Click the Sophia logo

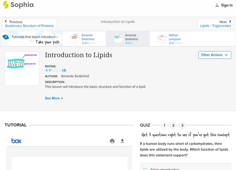[x=19, y=5]
